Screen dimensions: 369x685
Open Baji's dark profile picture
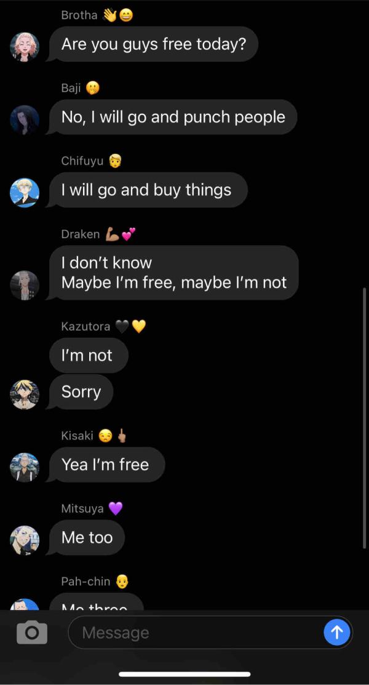point(25,119)
